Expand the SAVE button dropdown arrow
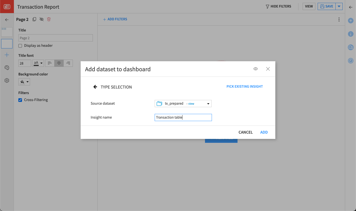This screenshot has height=211, width=356. (339, 6)
